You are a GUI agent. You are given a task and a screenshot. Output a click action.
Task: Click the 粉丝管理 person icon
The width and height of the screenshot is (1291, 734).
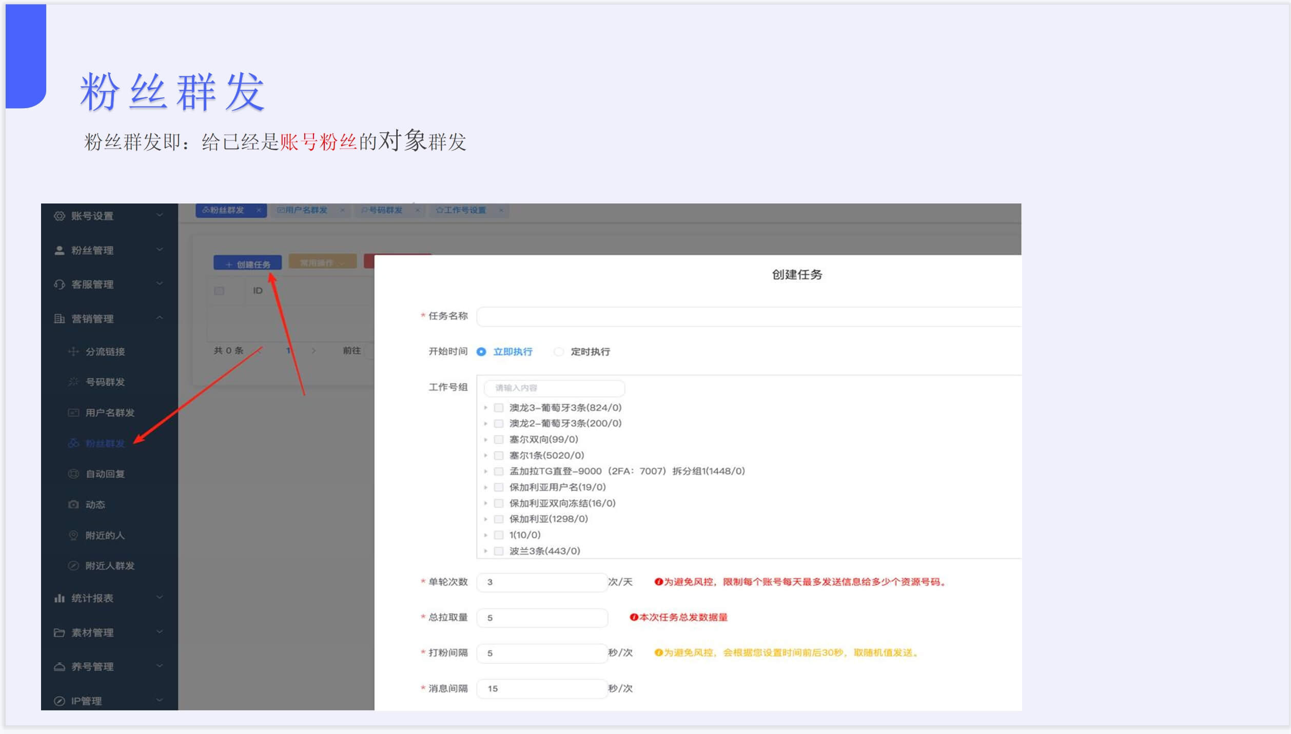pos(61,250)
